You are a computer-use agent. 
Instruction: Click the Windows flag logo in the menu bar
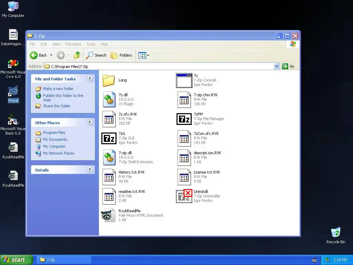[x=293, y=44]
